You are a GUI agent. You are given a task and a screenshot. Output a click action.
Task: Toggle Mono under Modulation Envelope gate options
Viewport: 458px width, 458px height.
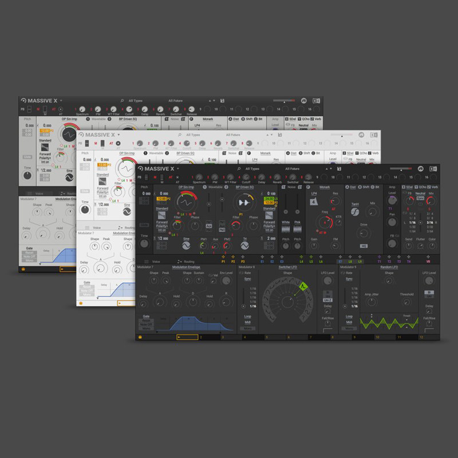point(146,329)
